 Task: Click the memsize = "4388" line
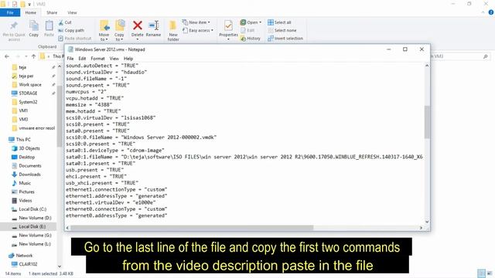tap(89, 105)
